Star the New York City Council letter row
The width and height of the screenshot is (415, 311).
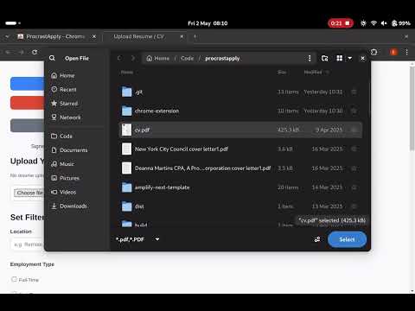[354, 149]
